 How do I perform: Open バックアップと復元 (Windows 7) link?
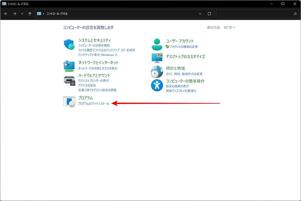pos(98,55)
